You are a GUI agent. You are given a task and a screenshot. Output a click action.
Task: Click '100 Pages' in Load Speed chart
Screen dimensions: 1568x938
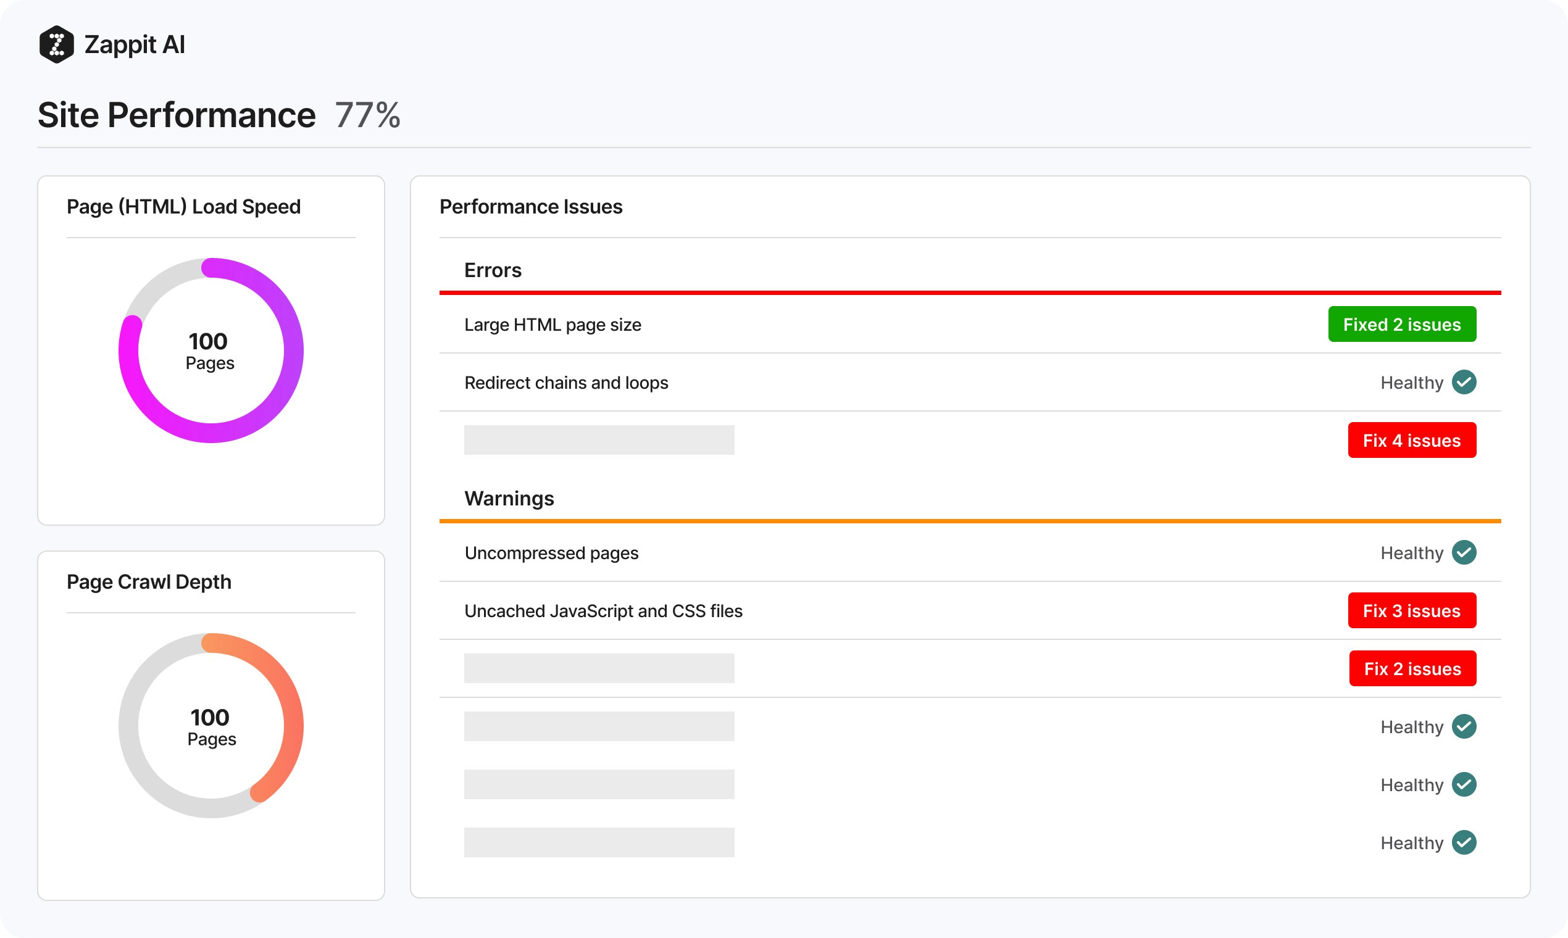[209, 351]
